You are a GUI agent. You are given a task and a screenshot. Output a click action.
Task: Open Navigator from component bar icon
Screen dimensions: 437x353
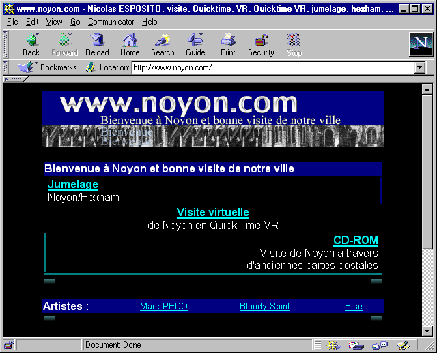(x=334, y=345)
